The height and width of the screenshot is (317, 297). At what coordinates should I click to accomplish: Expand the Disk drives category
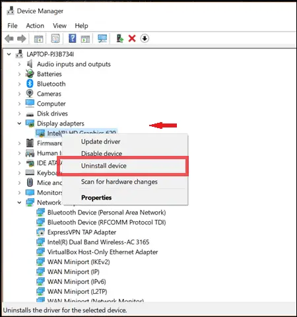19,114
